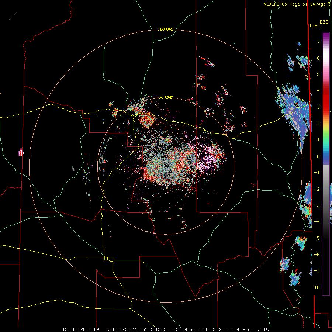Click the 0 value on the color scale
The image size is (332, 332).
[318, 156]
